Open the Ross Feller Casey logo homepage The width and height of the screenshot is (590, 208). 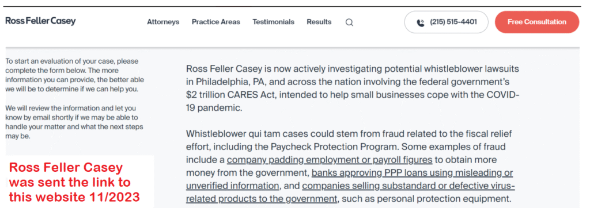[x=41, y=21]
